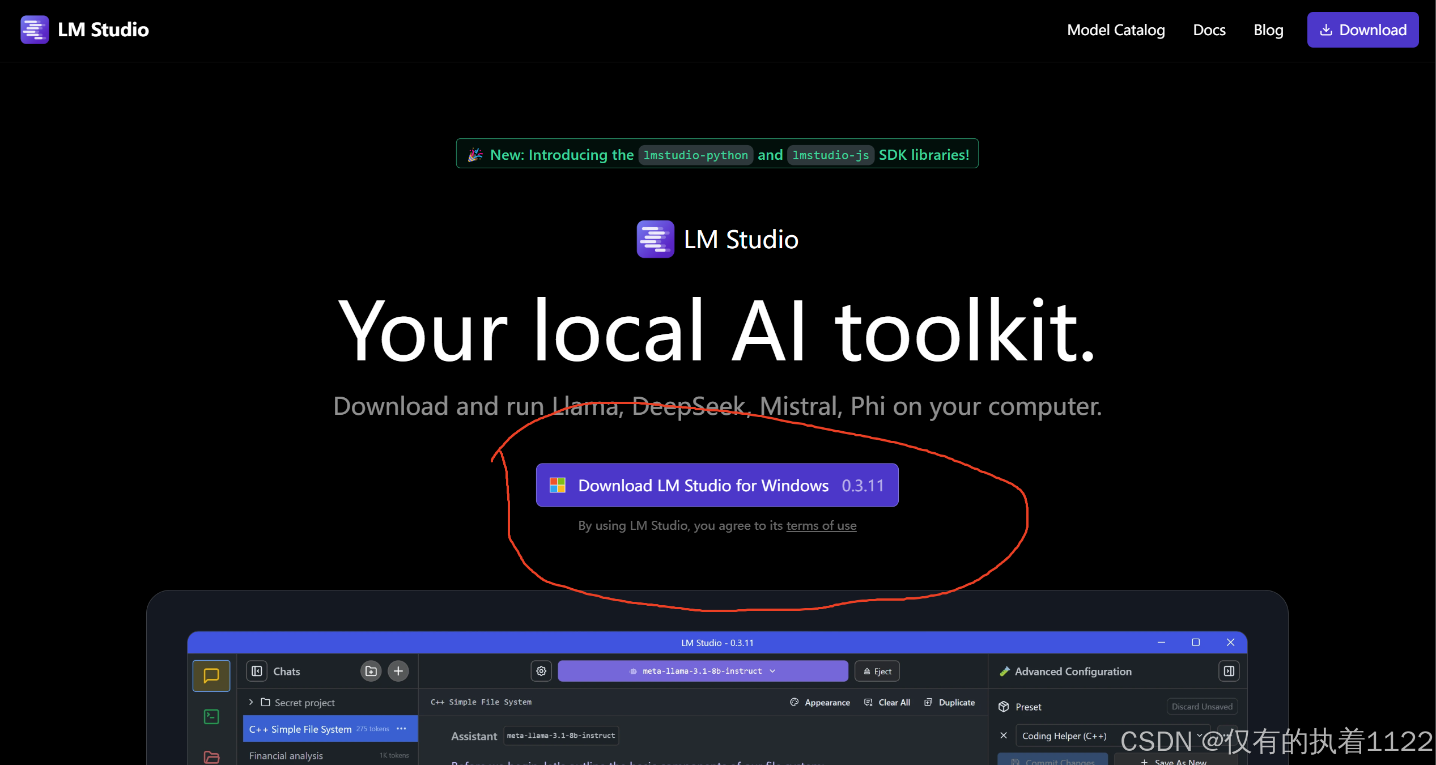The image size is (1436, 765).
Task: Open My Models folder sidebar icon
Action: 211,756
